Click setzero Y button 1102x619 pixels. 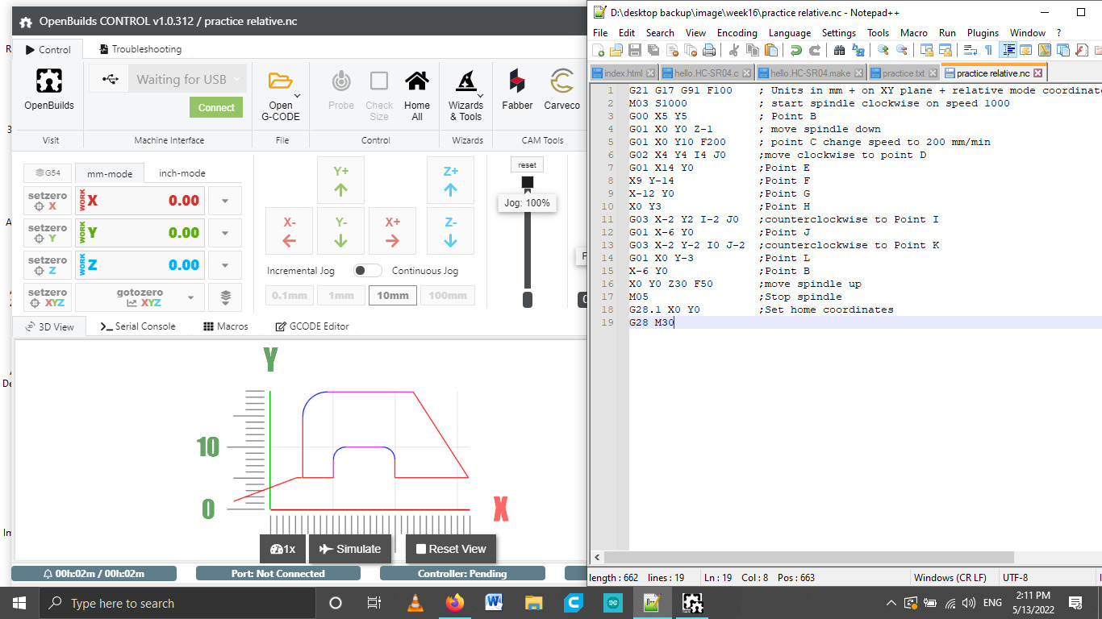(x=48, y=233)
